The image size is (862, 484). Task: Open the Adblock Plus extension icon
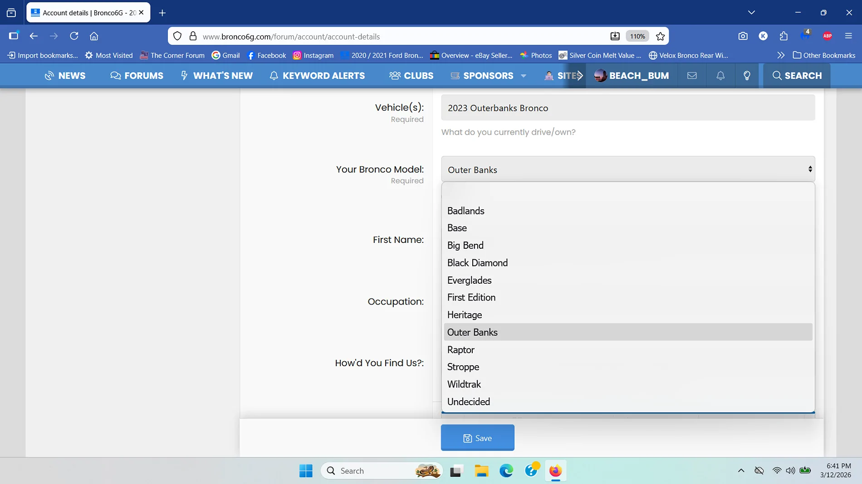click(x=828, y=36)
